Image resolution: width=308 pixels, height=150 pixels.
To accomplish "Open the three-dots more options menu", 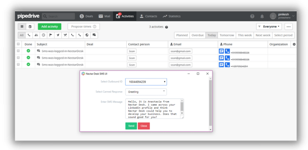I will click(288, 26).
